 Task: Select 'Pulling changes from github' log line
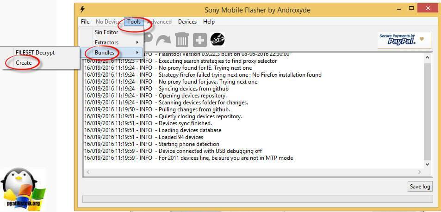coord(157,109)
